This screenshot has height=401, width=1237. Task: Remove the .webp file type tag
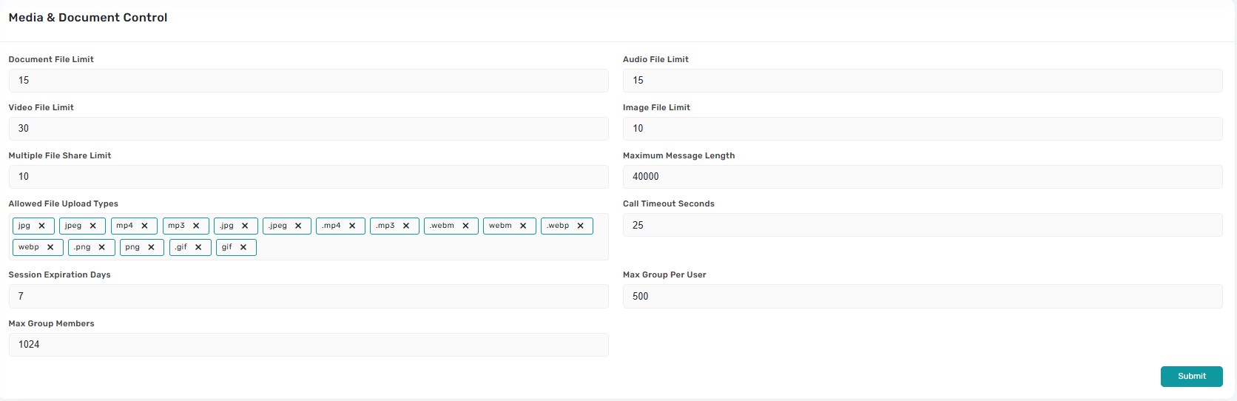pyautogui.click(x=580, y=226)
